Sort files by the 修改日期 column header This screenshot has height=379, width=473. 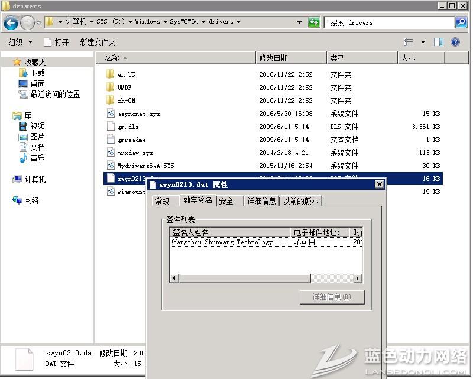[x=273, y=58]
